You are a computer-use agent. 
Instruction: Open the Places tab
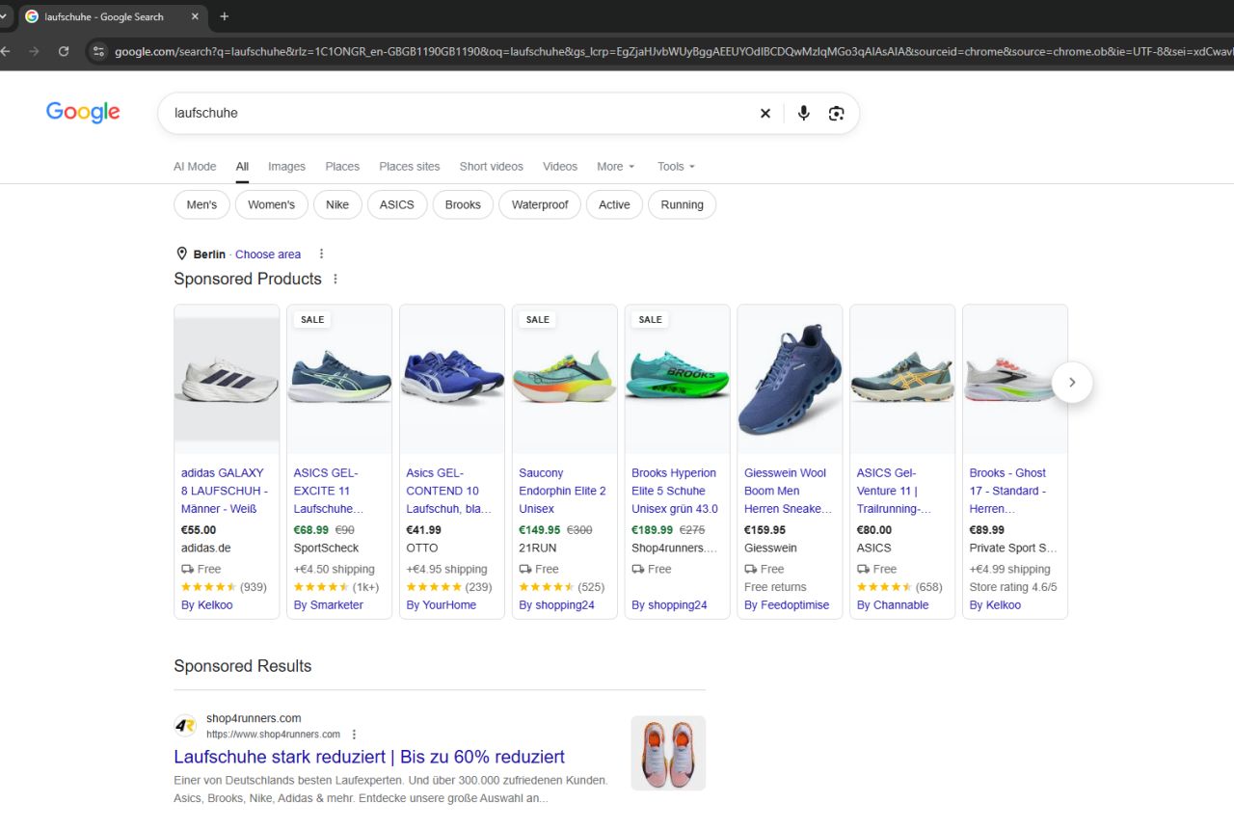(x=342, y=167)
